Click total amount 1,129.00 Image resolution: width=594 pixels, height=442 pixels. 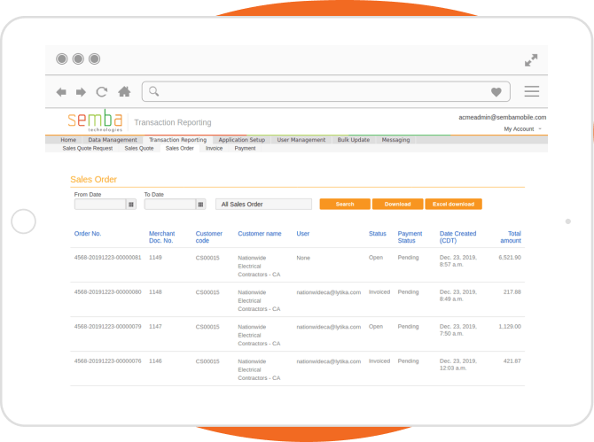510,326
